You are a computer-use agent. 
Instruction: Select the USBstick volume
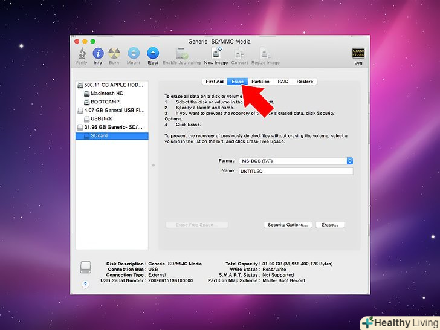point(112,118)
